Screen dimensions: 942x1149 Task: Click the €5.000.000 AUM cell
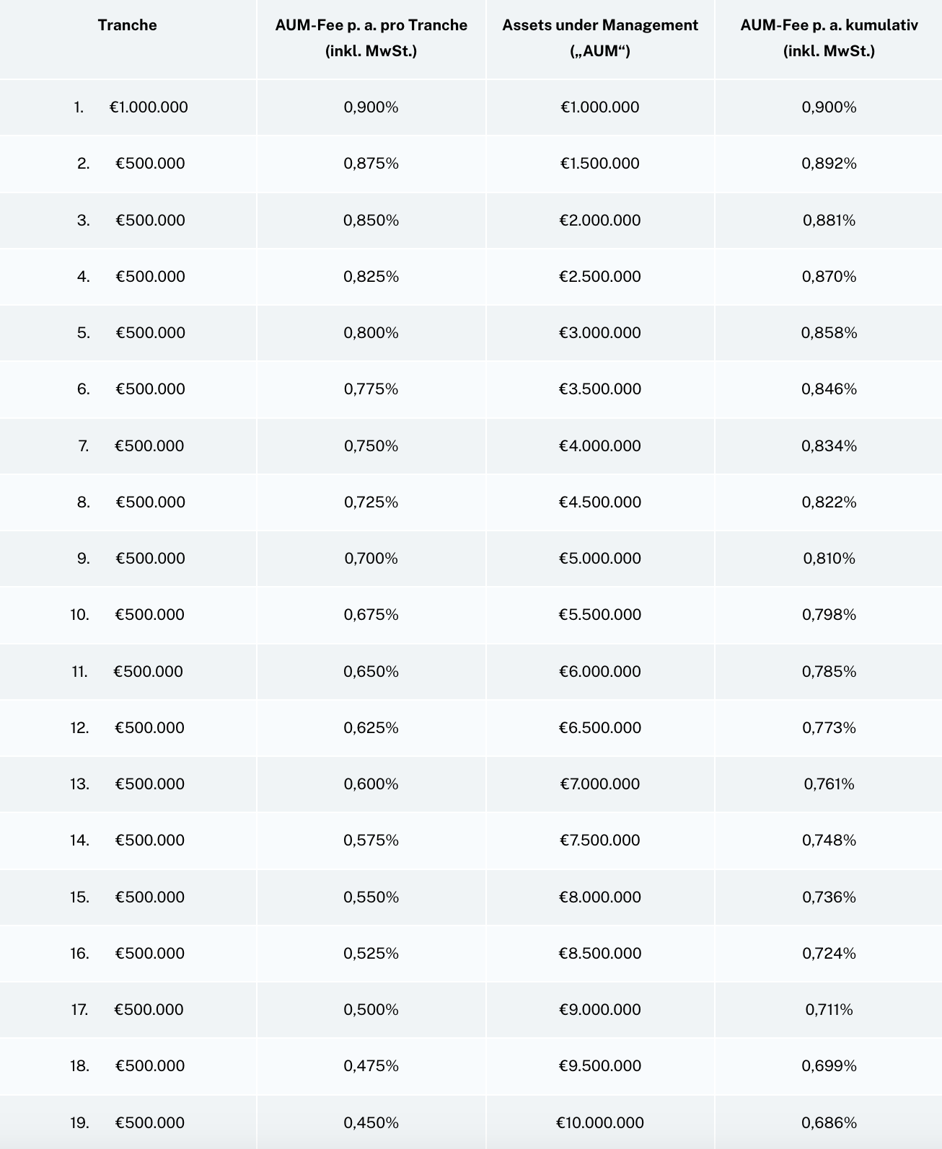coord(600,558)
